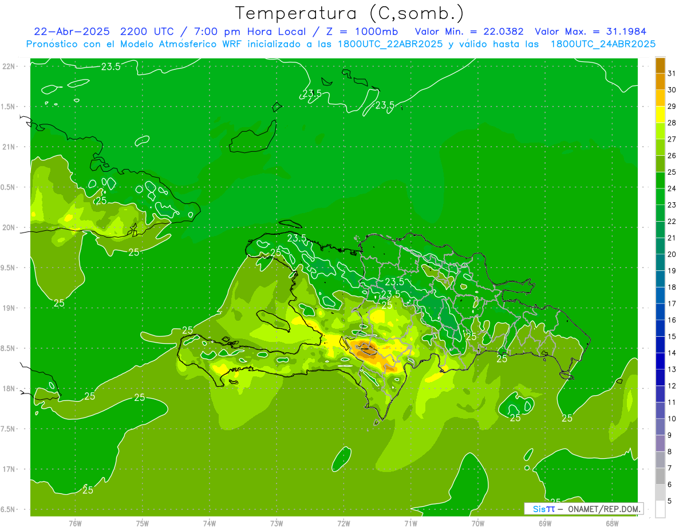Click the "Temperatura (C,somb.)" chart title
Image resolution: width=687 pixels, height=531 pixels.
coord(349,13)
